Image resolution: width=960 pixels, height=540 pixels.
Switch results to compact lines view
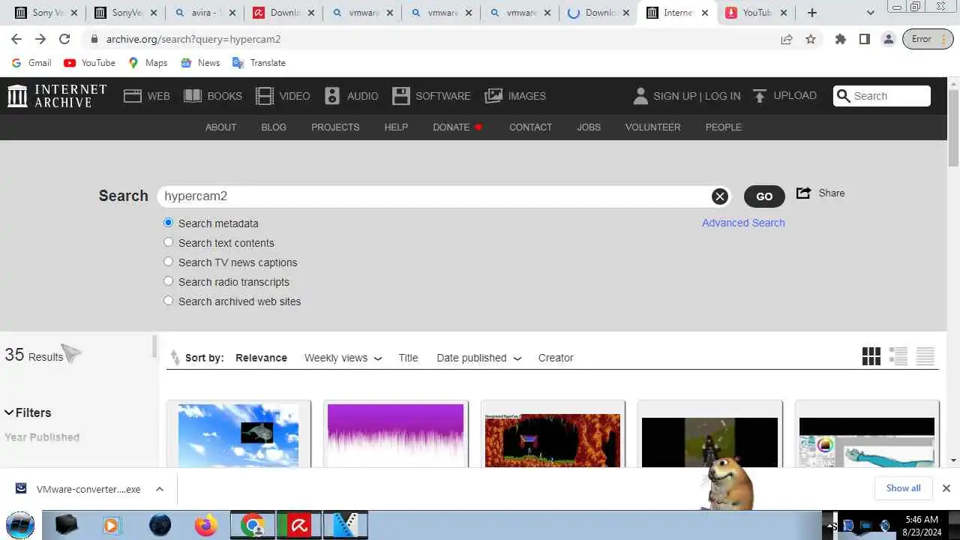coord(925,356)
